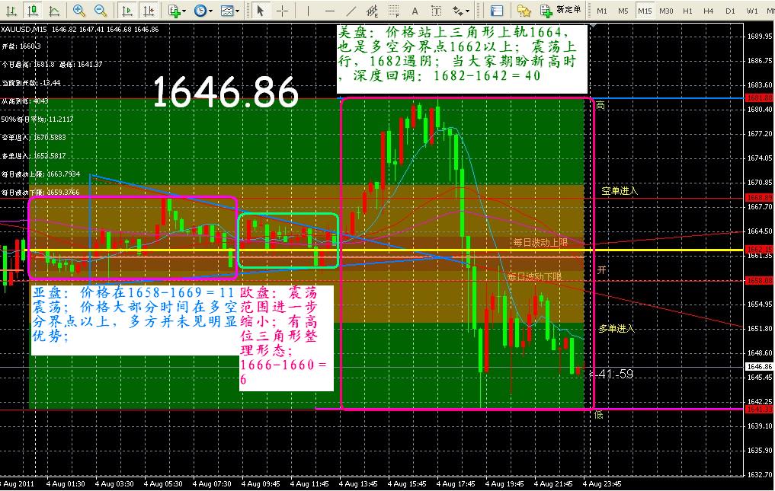Open the indicators list dropdown
775x491 pixels.
(x=177, y=11)
